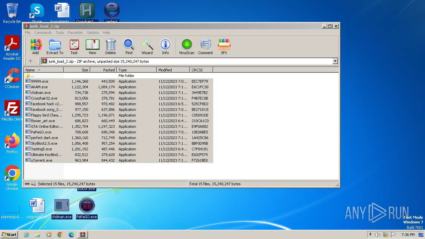425x239 pixels.
Task: Open cutground.rtf desktop document
Action: pyautogui.click(x=37, y=209)
